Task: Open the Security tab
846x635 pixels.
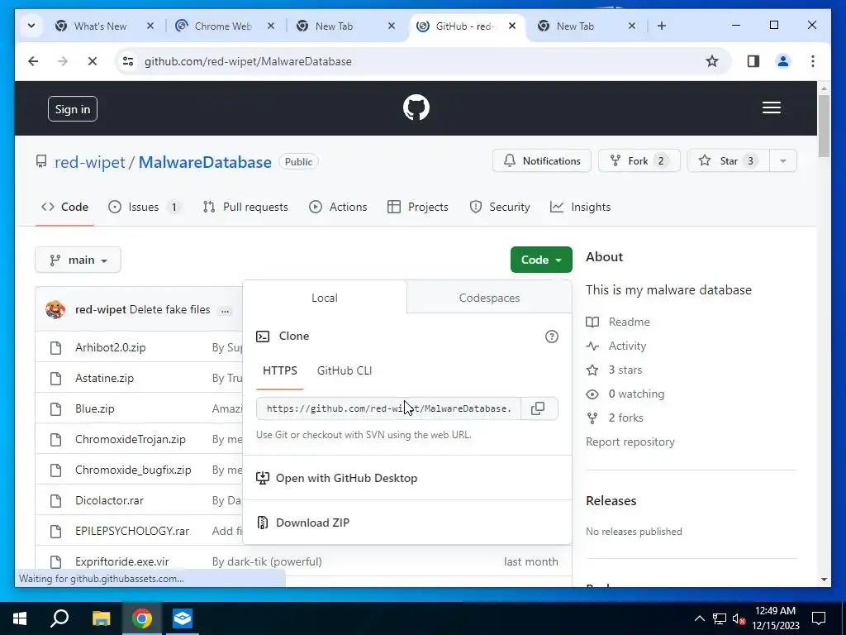Action: pos(500,208)
